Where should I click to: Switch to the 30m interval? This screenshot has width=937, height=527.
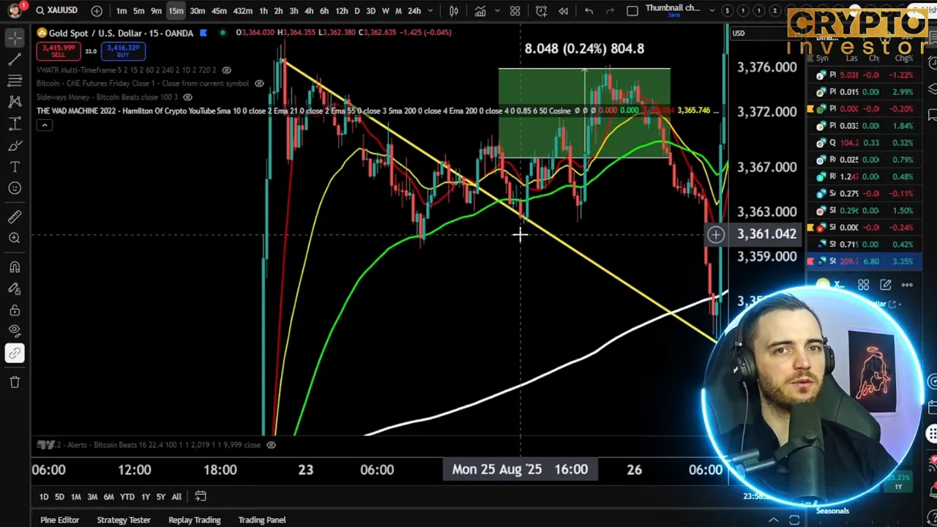pyautogui.click(x=198, y=10)
